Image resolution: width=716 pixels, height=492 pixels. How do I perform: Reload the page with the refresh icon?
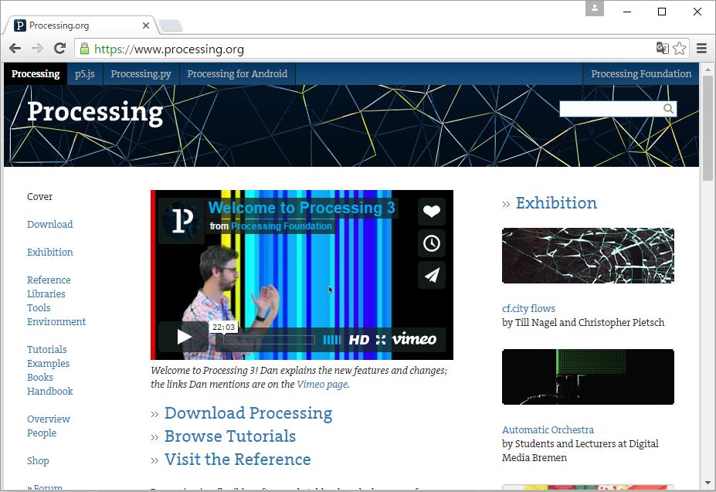click(59, 48)
